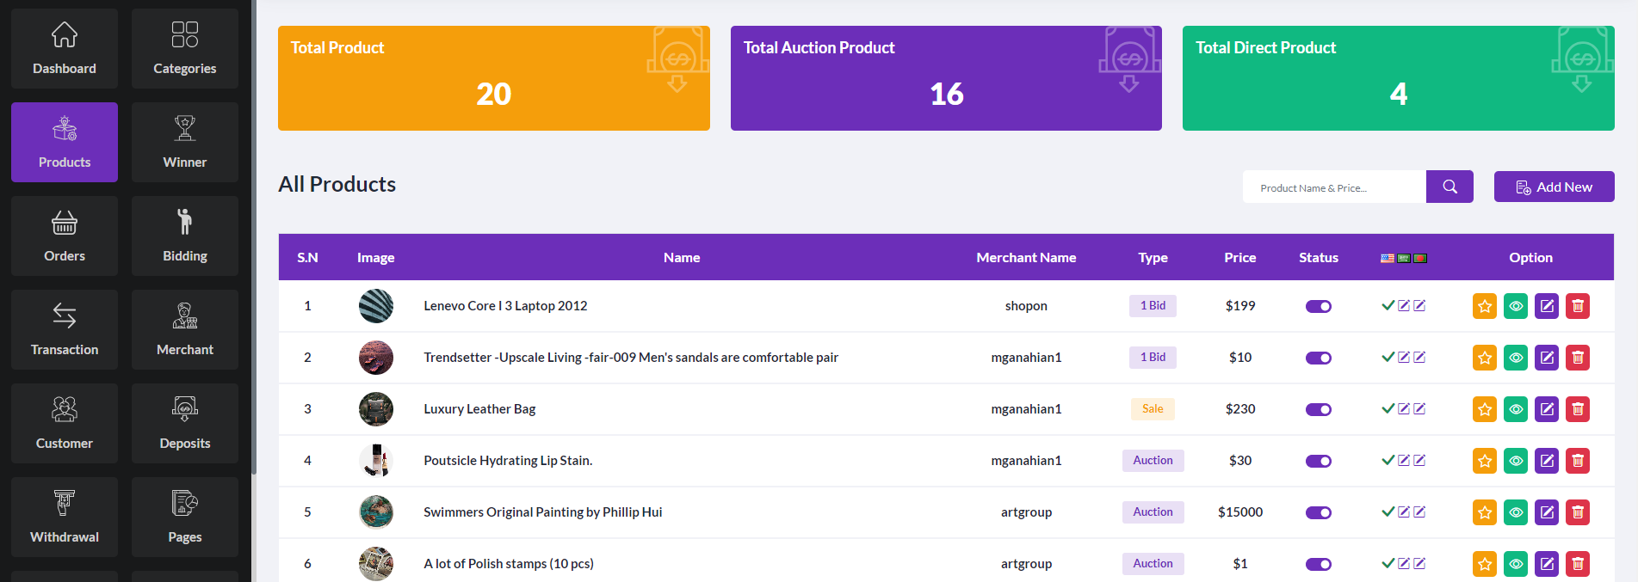This screenshot has width=1638, height=582.
Task: Delete the Trendsetter Men's sandals product
Action: click(1578, 358)
